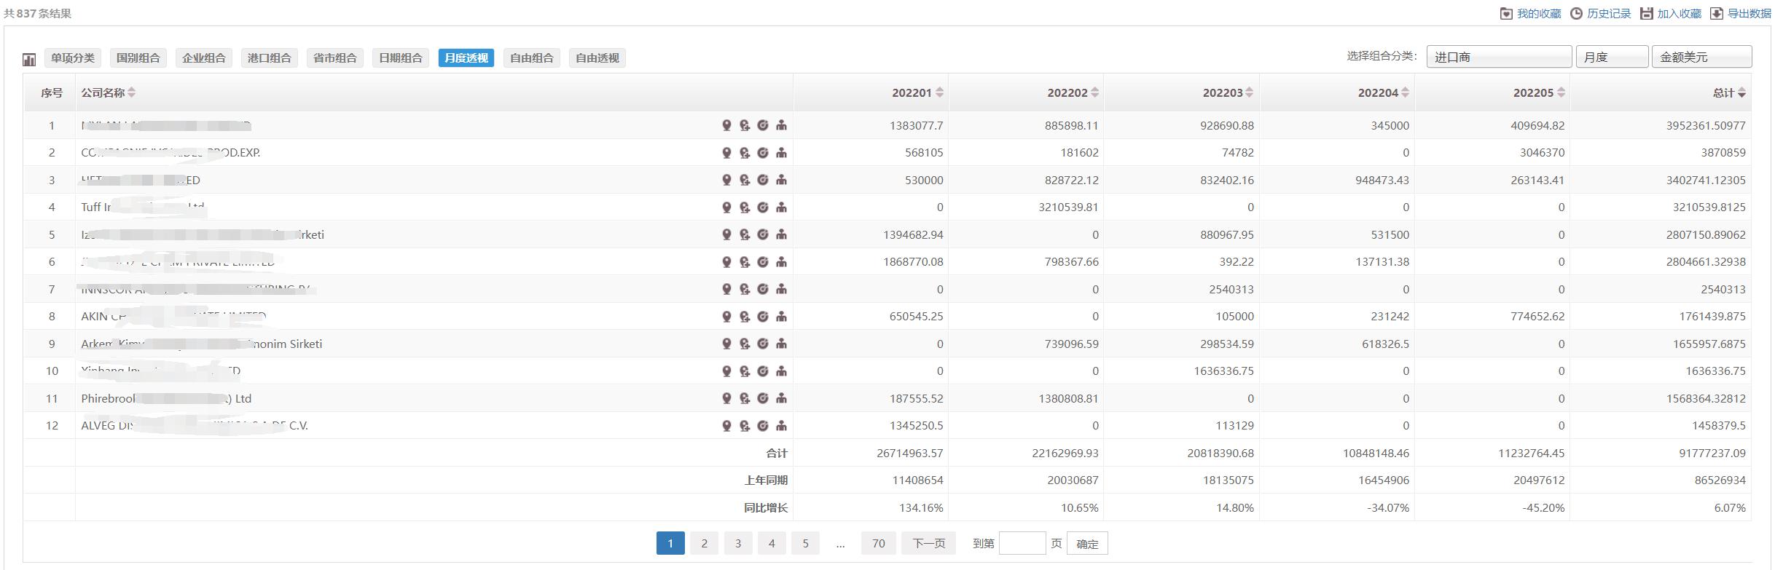Click the map pin icon in ALVEG row
Viewport: 1775px width, 570px height.
pos(726,426)
